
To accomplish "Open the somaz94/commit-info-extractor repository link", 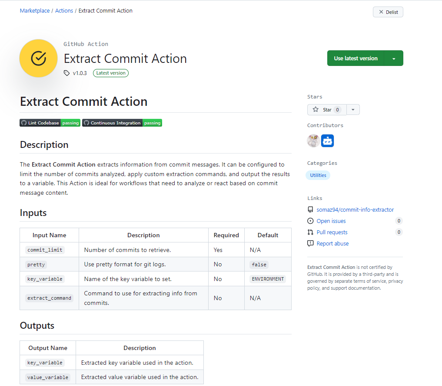I will 355,209.
